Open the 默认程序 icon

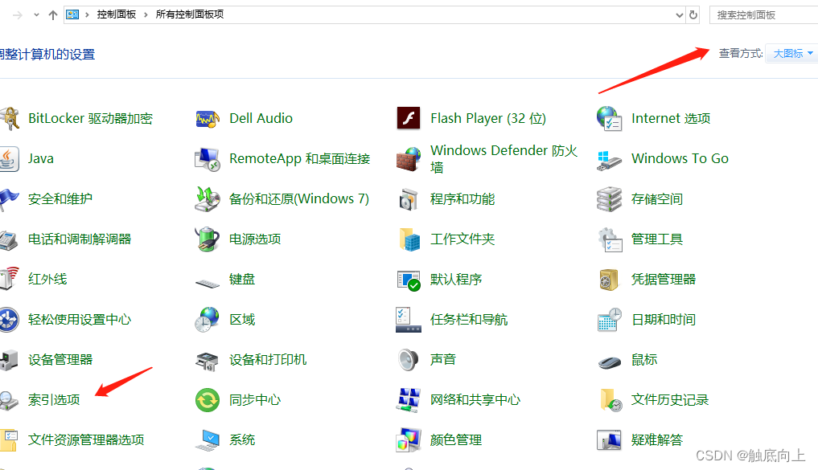[x=409, y=280]
